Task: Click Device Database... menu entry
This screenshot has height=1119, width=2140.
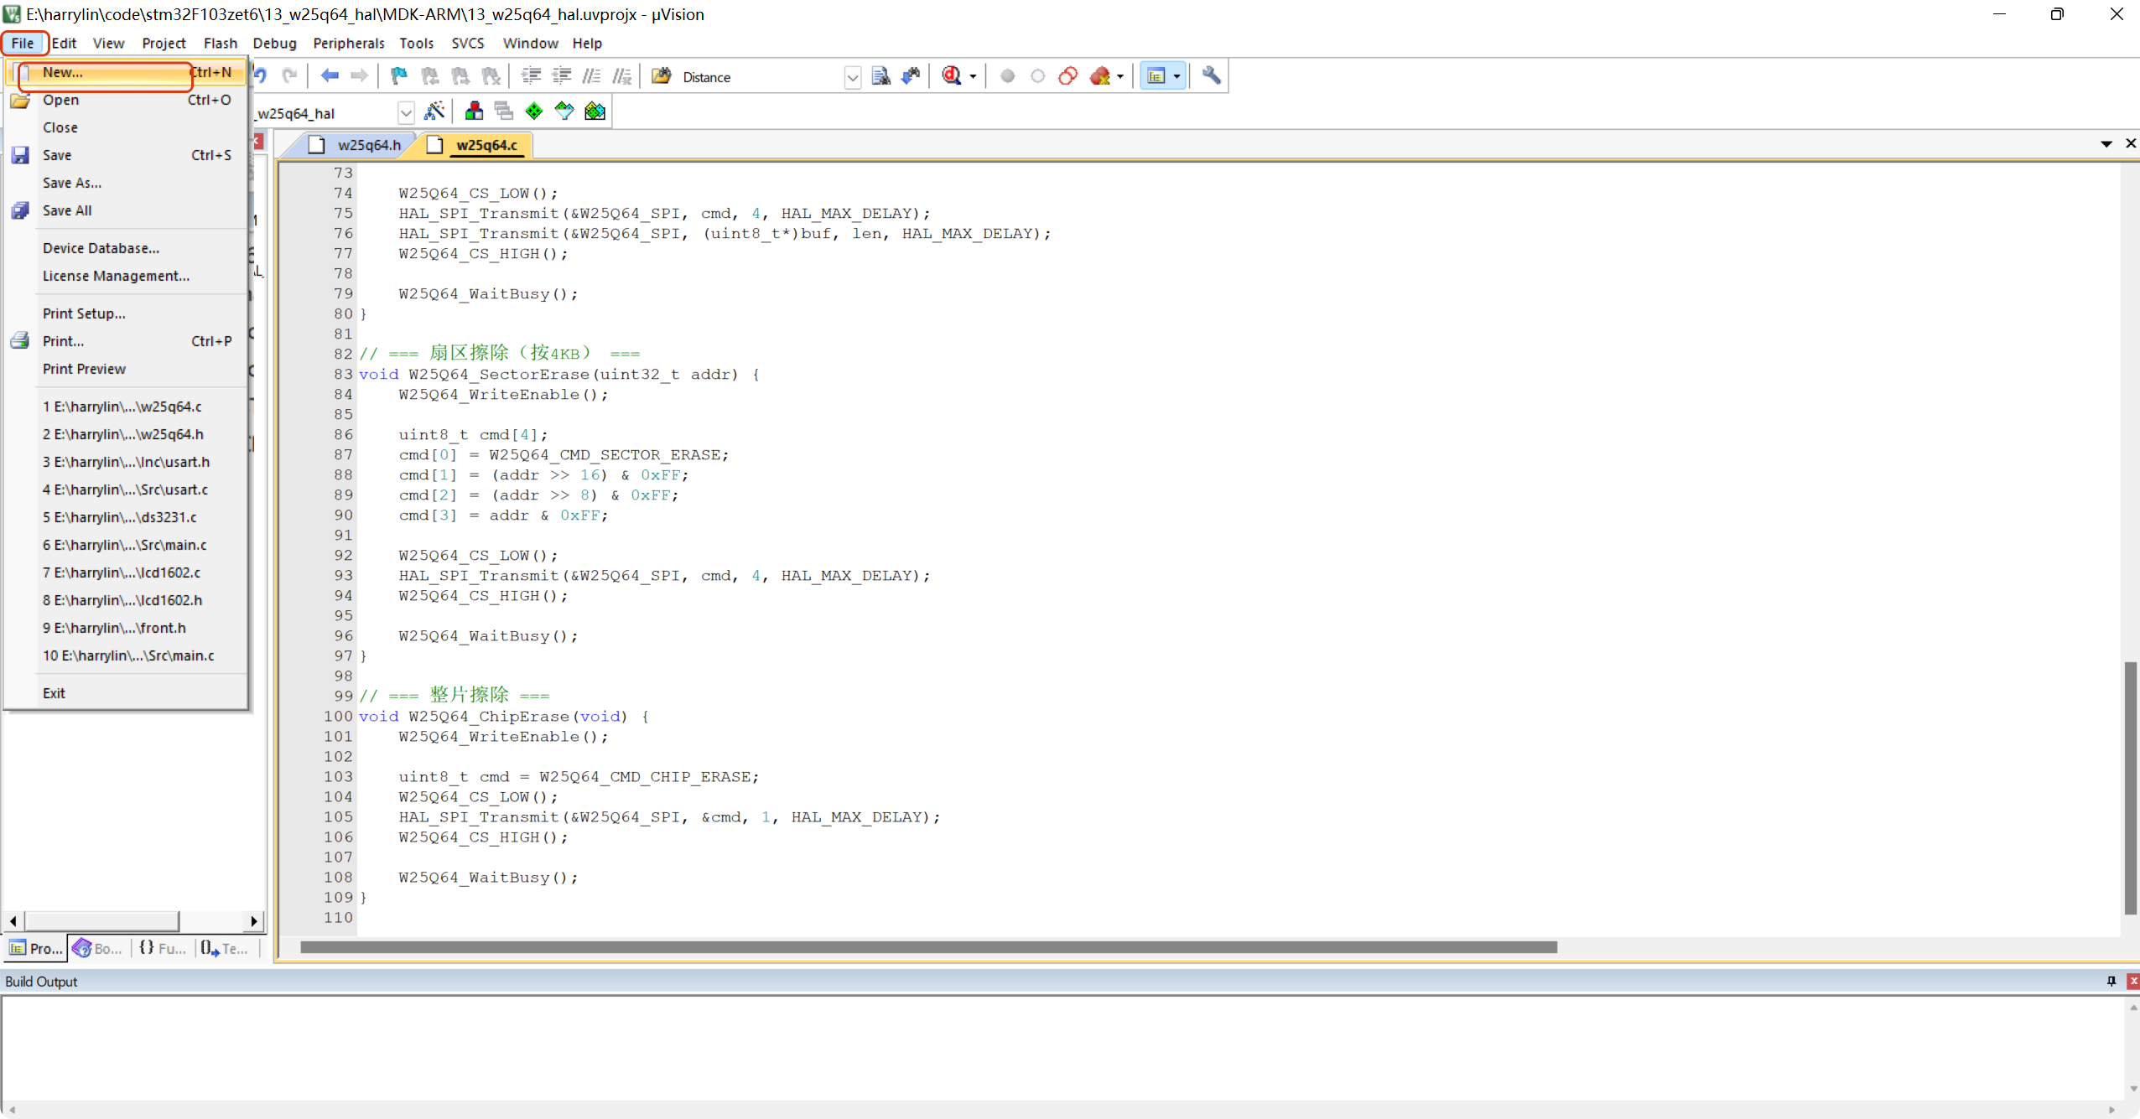Action: [101, 248]
